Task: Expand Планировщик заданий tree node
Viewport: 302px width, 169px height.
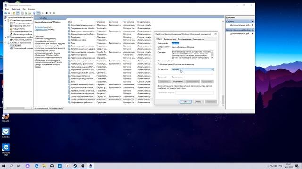Action: pos(8,23)
